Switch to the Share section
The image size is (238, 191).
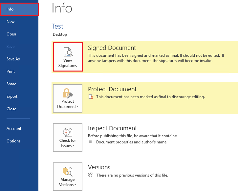(x=11, y=84)
